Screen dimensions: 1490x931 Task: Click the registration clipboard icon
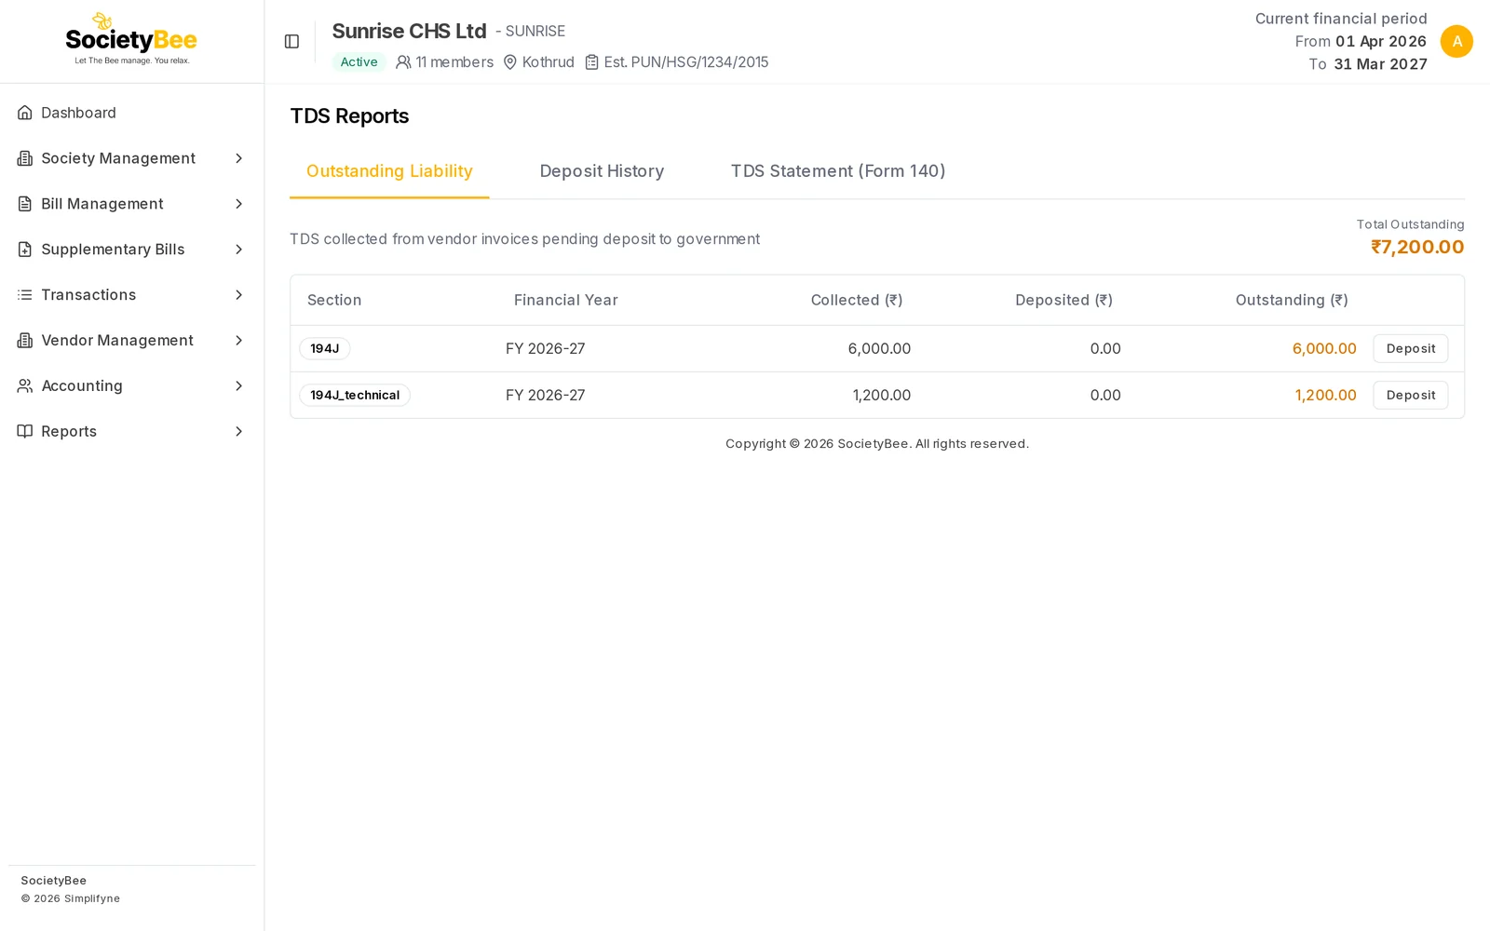pos(591,62)
